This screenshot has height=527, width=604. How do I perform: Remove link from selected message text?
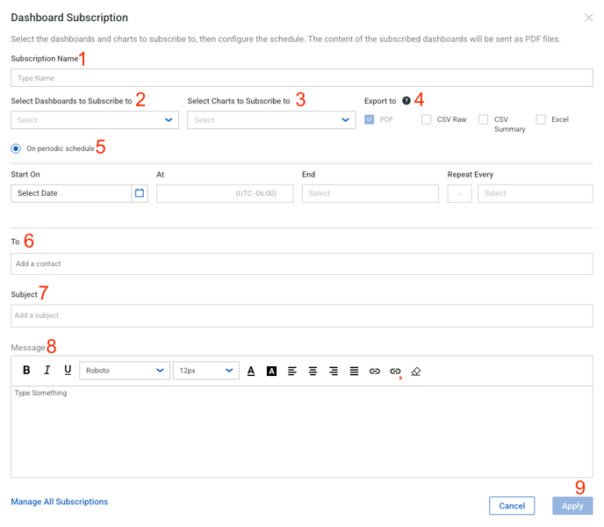coord(395,372)
